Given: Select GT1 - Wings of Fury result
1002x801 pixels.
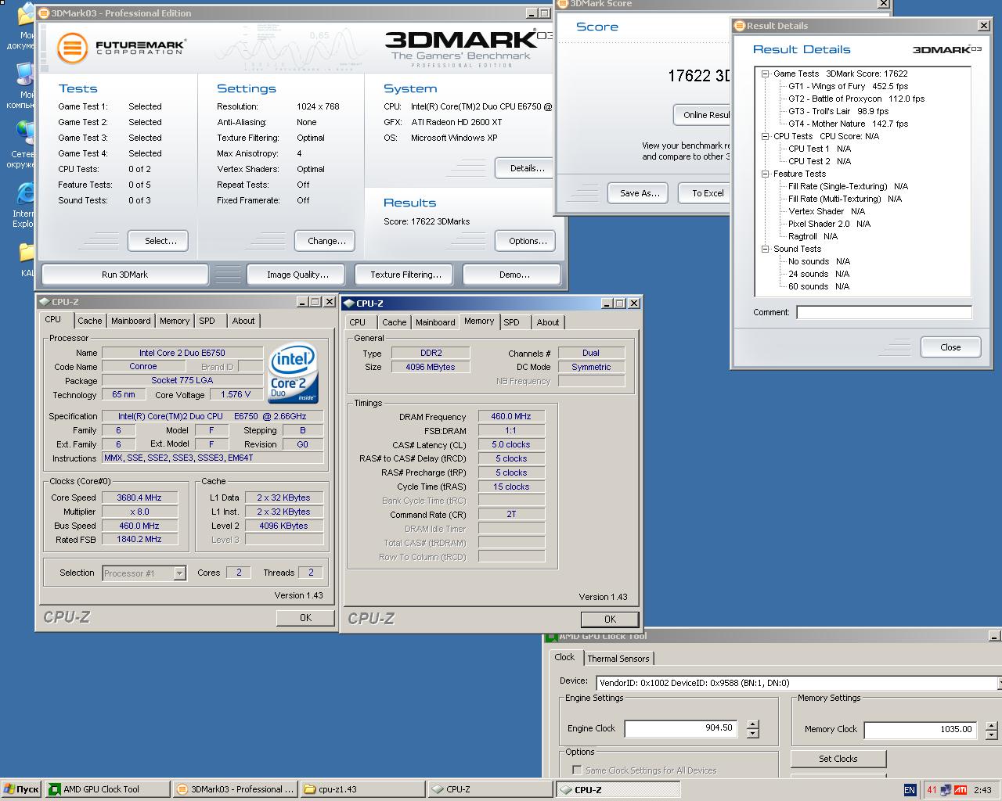Looking at the screenshot, I should click(848, 86).
